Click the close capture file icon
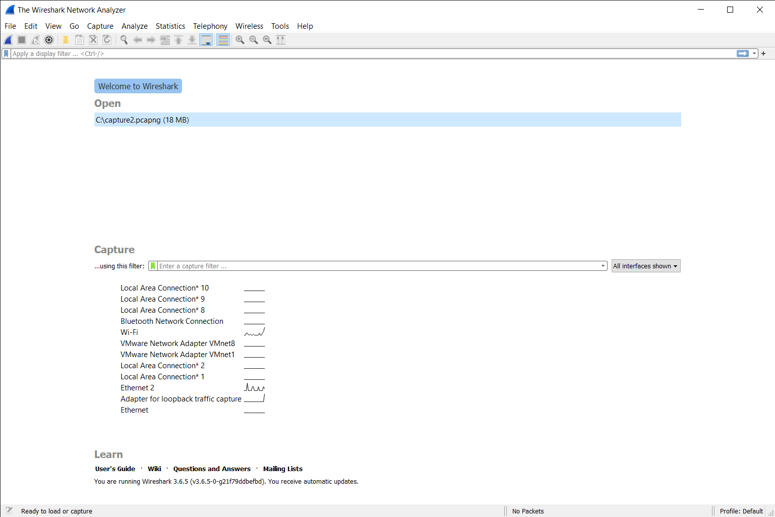 pos(93,40)
